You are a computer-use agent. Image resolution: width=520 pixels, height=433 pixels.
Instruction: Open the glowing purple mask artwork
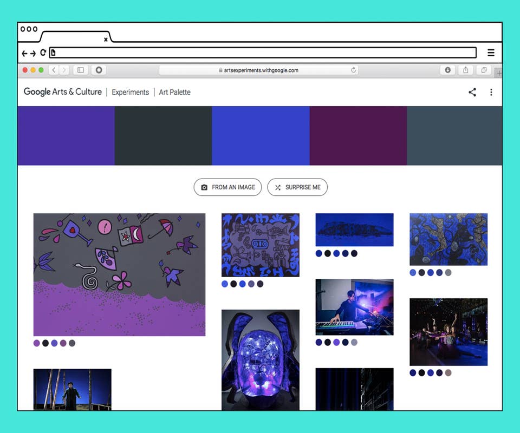pos(261,360)
